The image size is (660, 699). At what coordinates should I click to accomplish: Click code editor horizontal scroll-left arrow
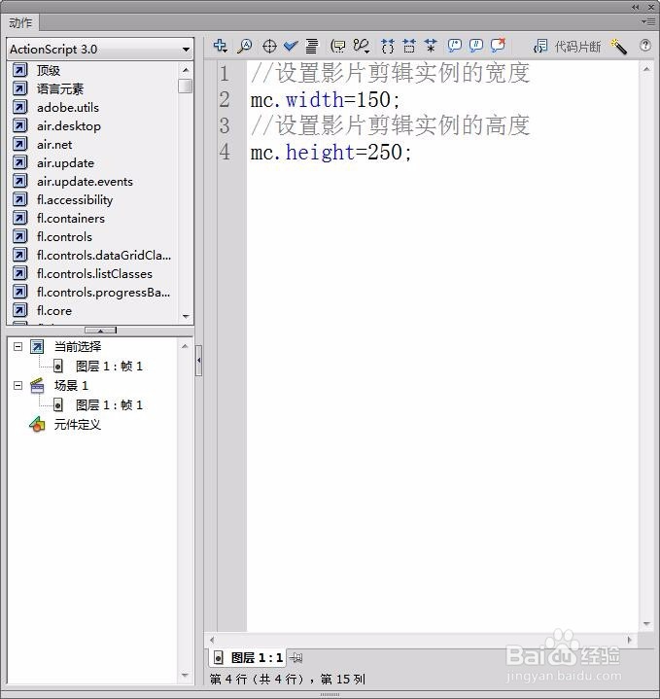tap(212, 640)
